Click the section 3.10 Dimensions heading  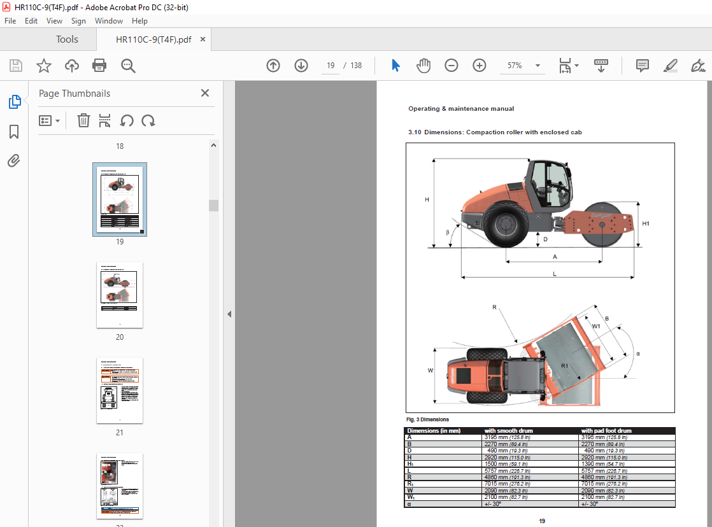tap(494, 132)
